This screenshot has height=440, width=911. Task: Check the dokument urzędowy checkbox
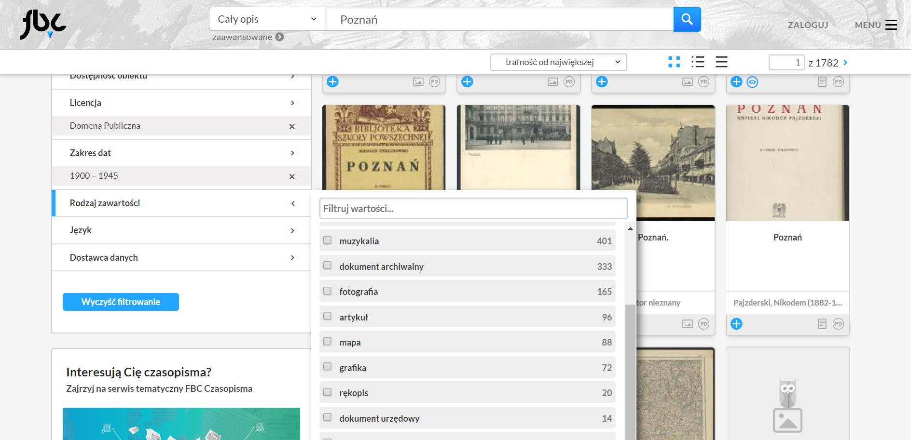pos(327,417)
